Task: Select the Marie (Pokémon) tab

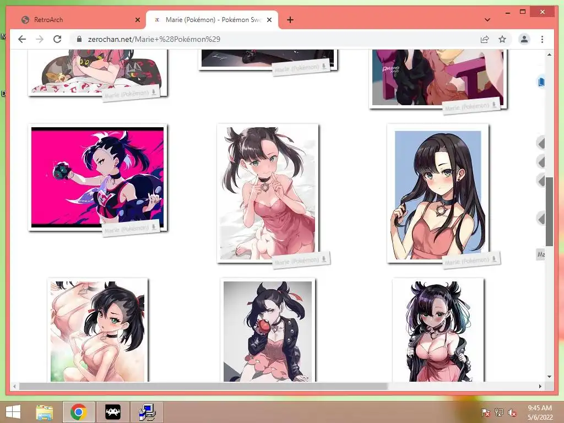Action: pos(212,20)
